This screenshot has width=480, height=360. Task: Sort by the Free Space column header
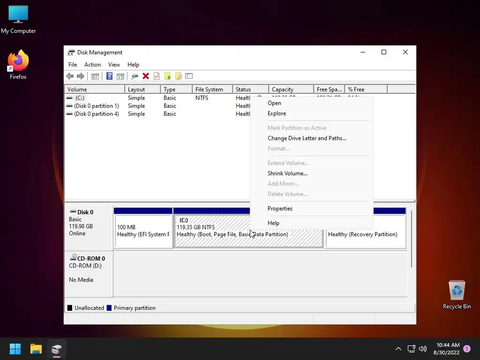click(329, 90)
